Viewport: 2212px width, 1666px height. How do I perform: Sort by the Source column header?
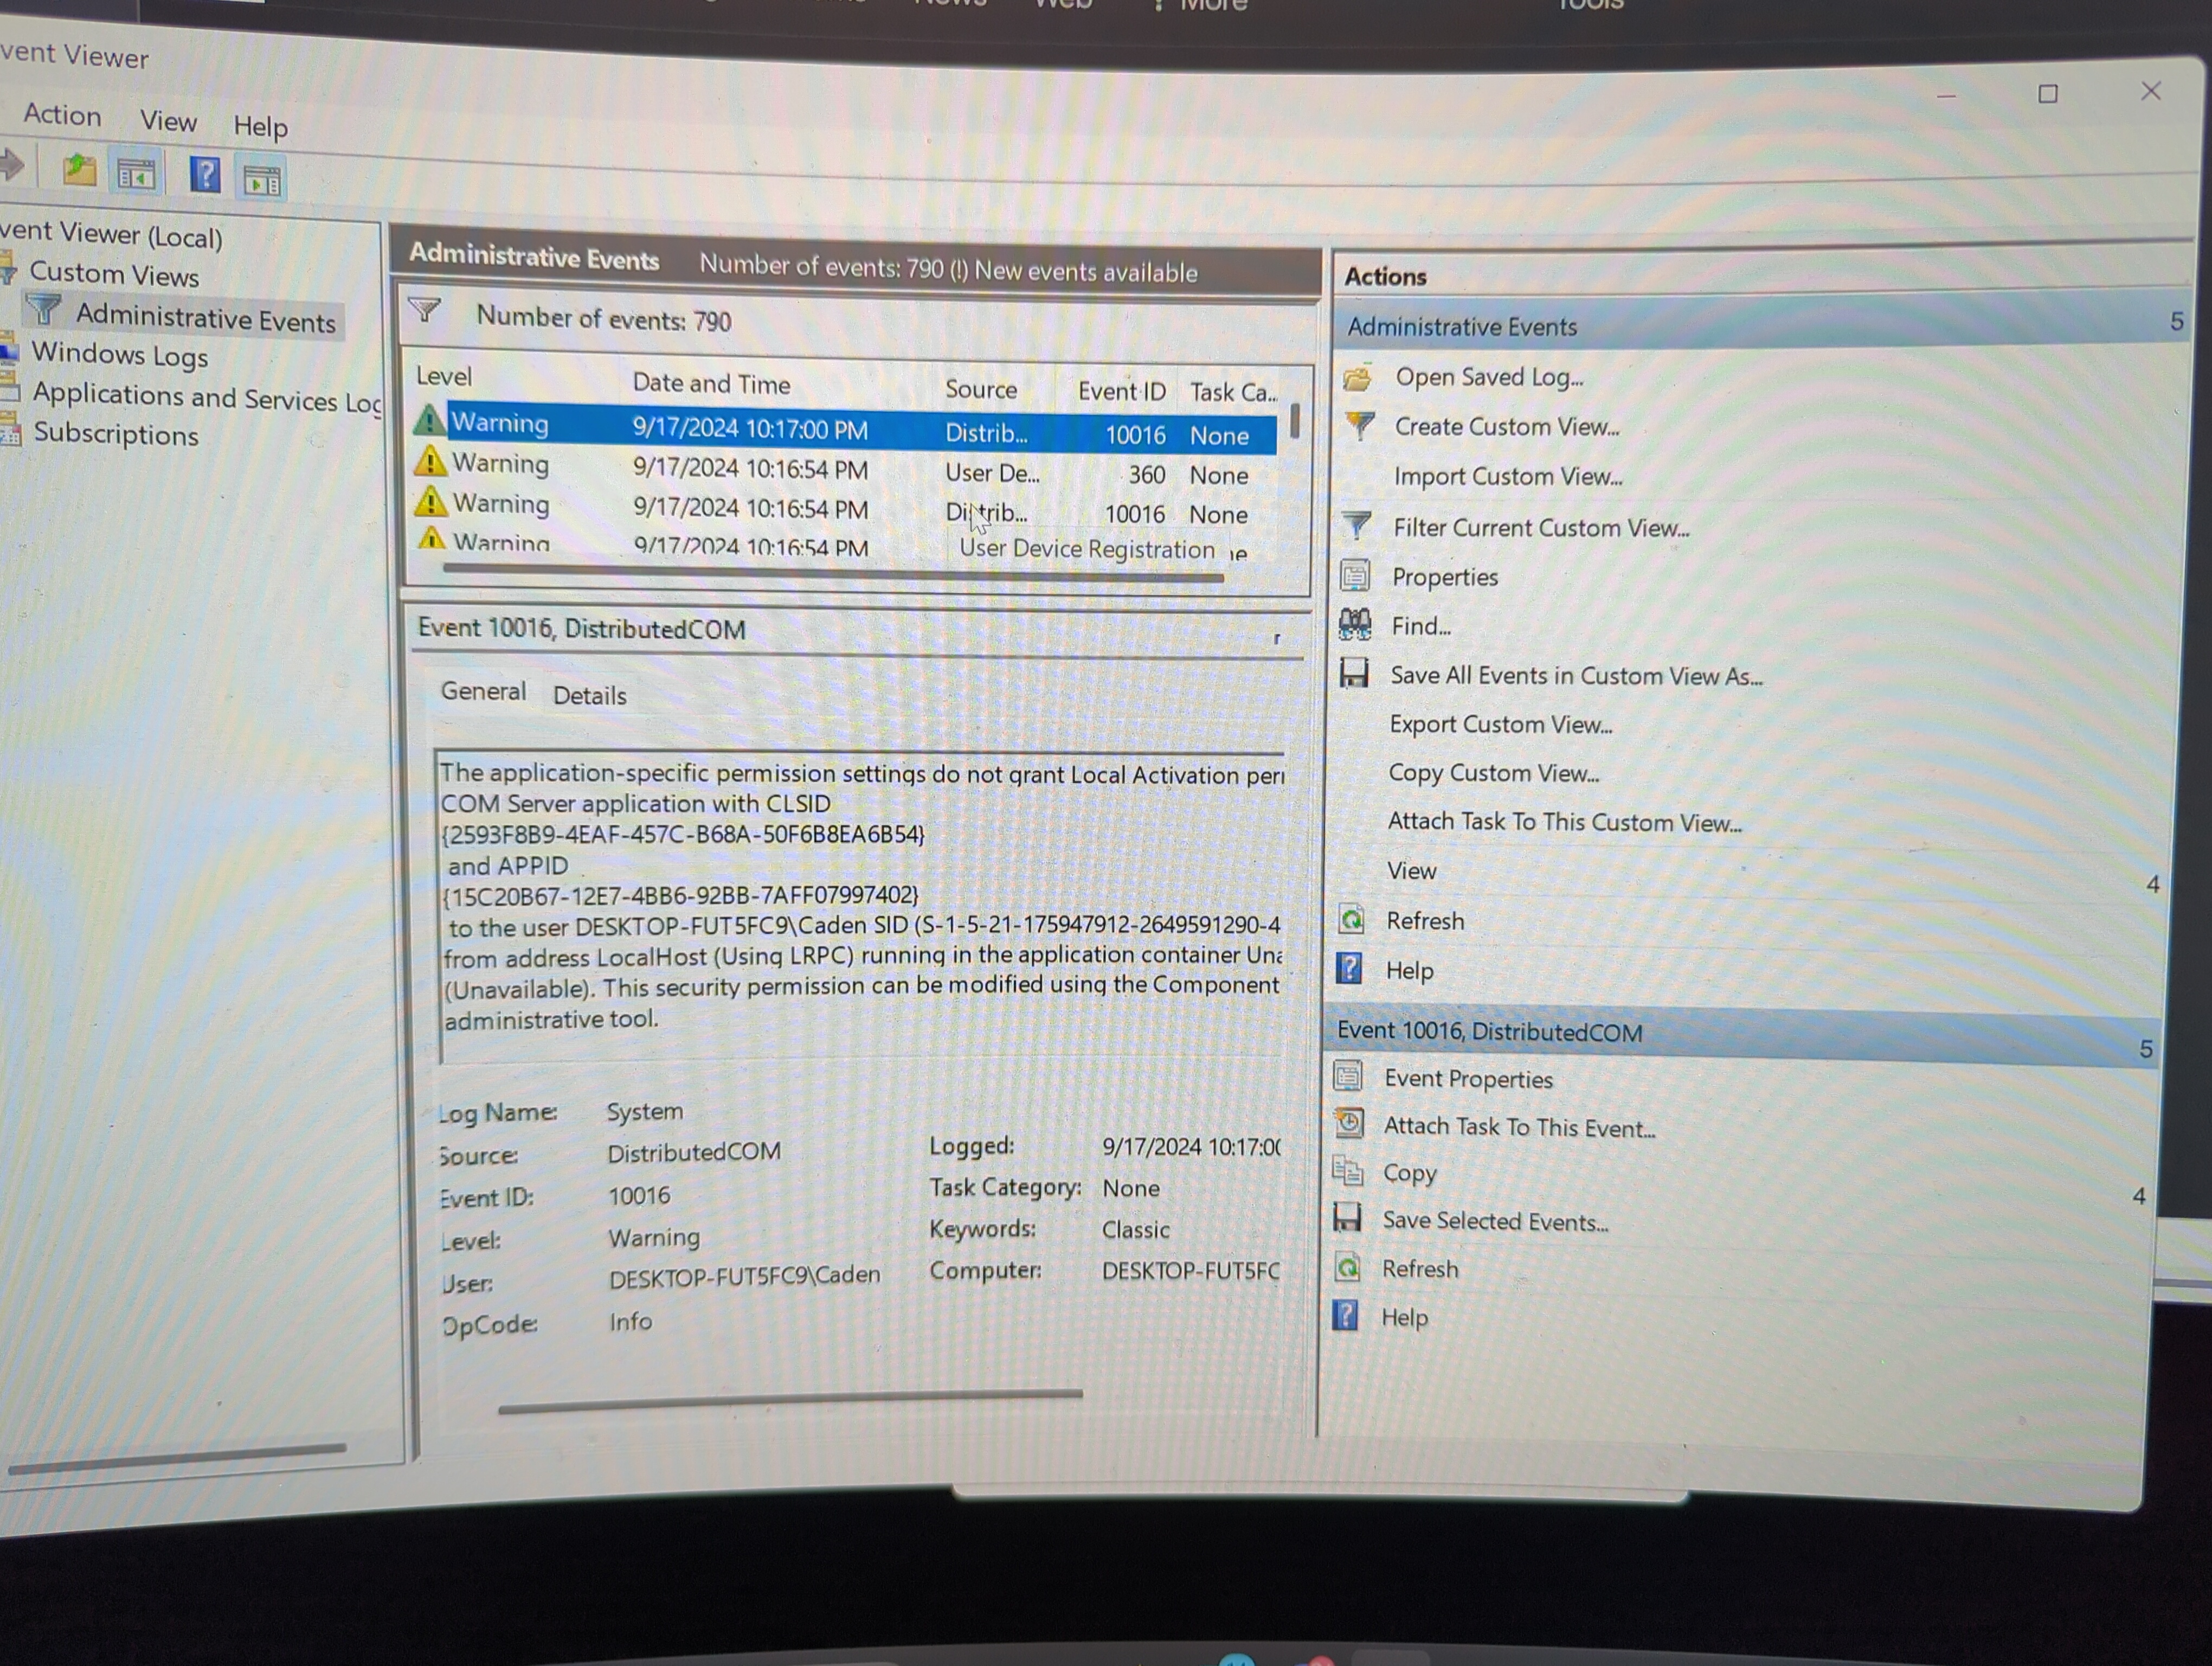point(981,389)
